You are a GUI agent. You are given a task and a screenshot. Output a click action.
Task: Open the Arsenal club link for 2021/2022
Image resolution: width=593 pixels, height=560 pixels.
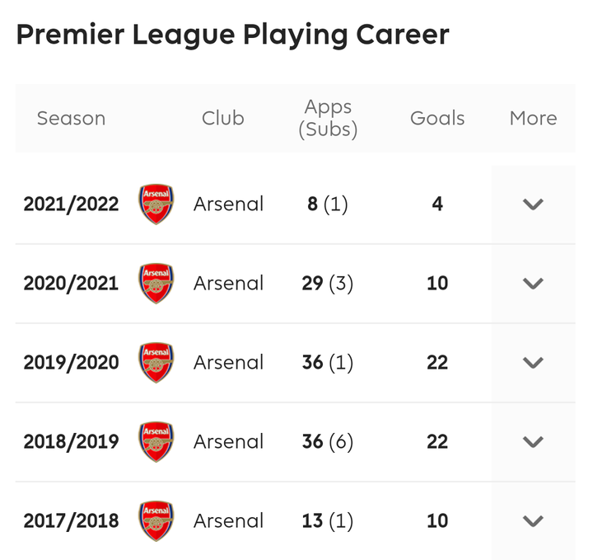[228, 204]
